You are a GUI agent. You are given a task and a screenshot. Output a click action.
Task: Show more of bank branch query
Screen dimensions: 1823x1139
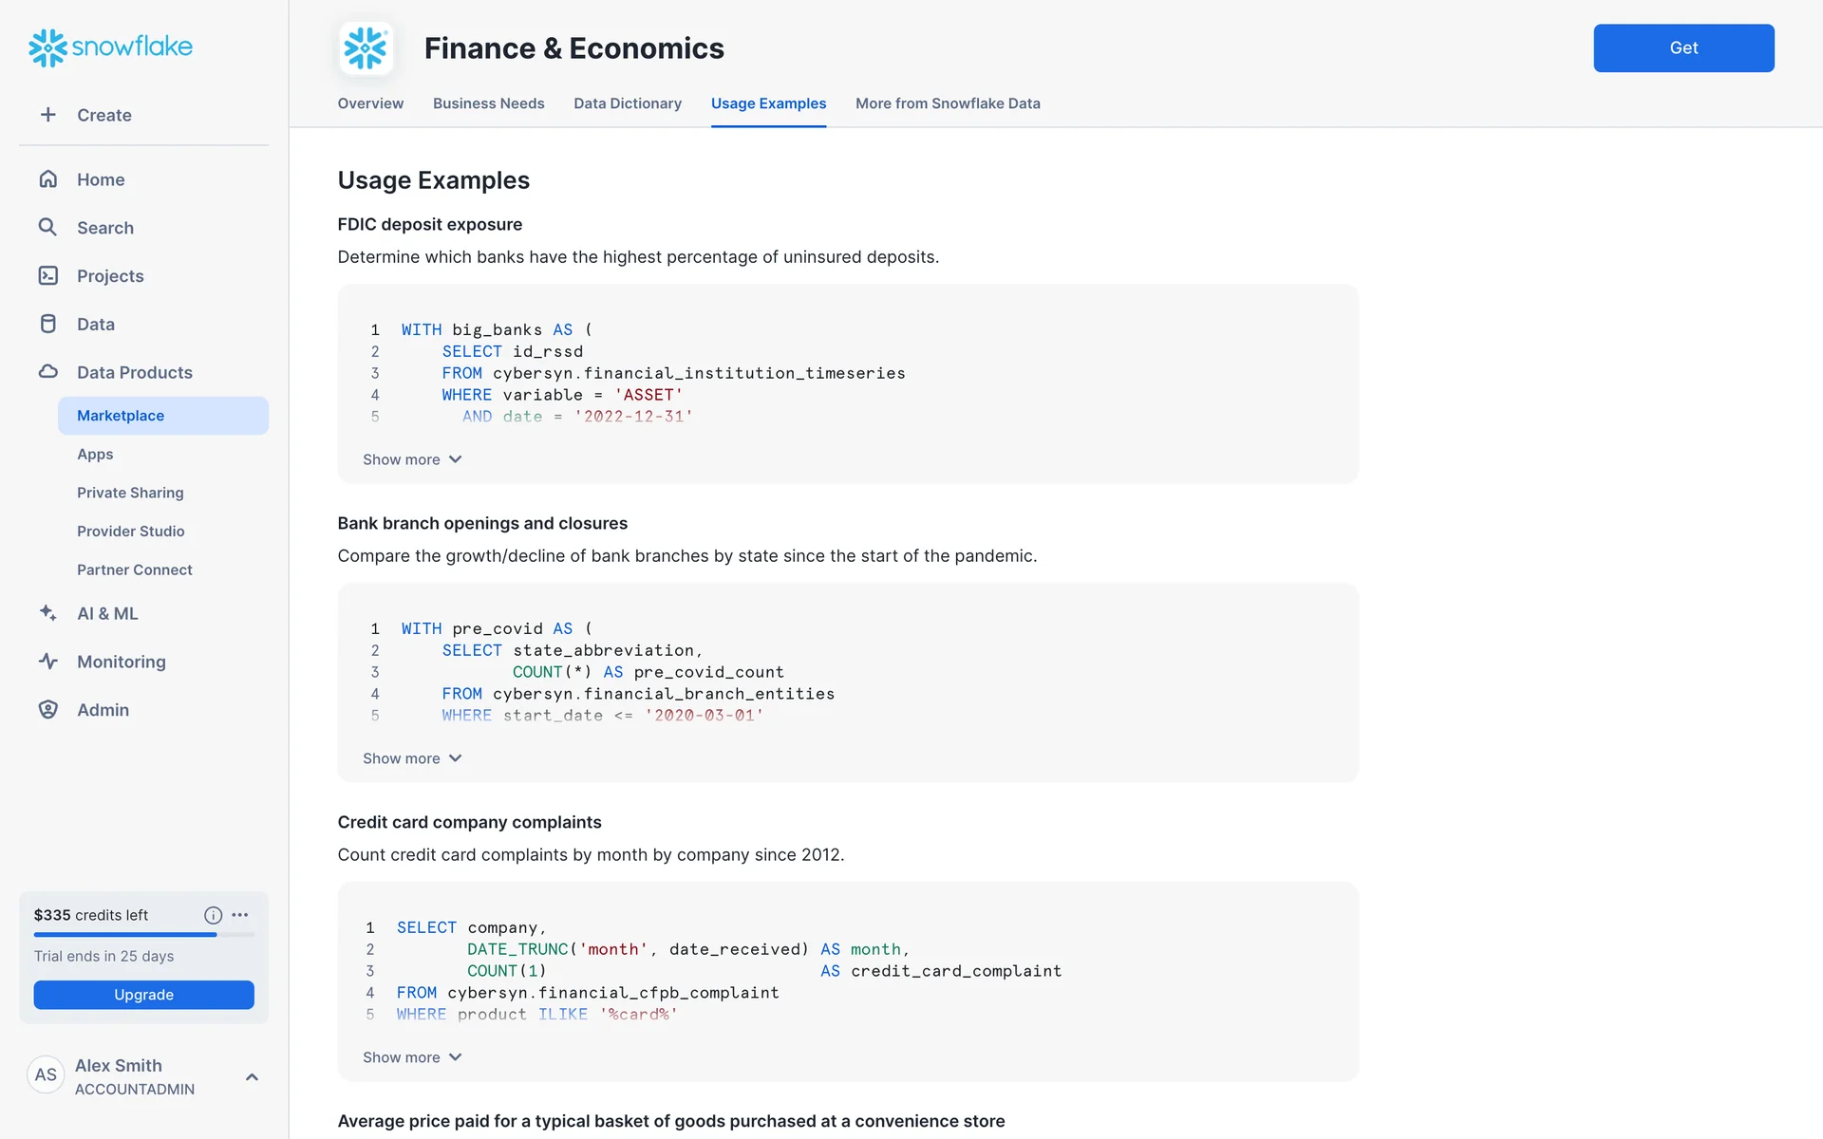tap(412, 758)
